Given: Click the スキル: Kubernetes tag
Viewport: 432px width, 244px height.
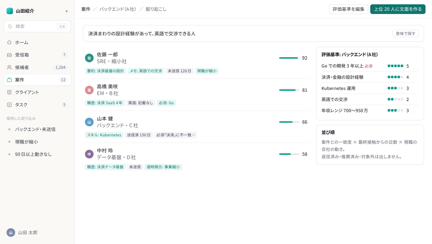Looking at the screenshot, I should coord(104,135).
